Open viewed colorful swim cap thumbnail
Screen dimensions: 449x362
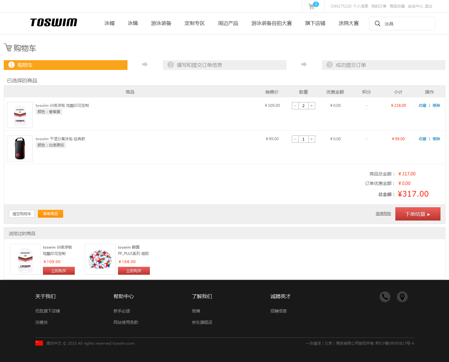coord(100,259)
